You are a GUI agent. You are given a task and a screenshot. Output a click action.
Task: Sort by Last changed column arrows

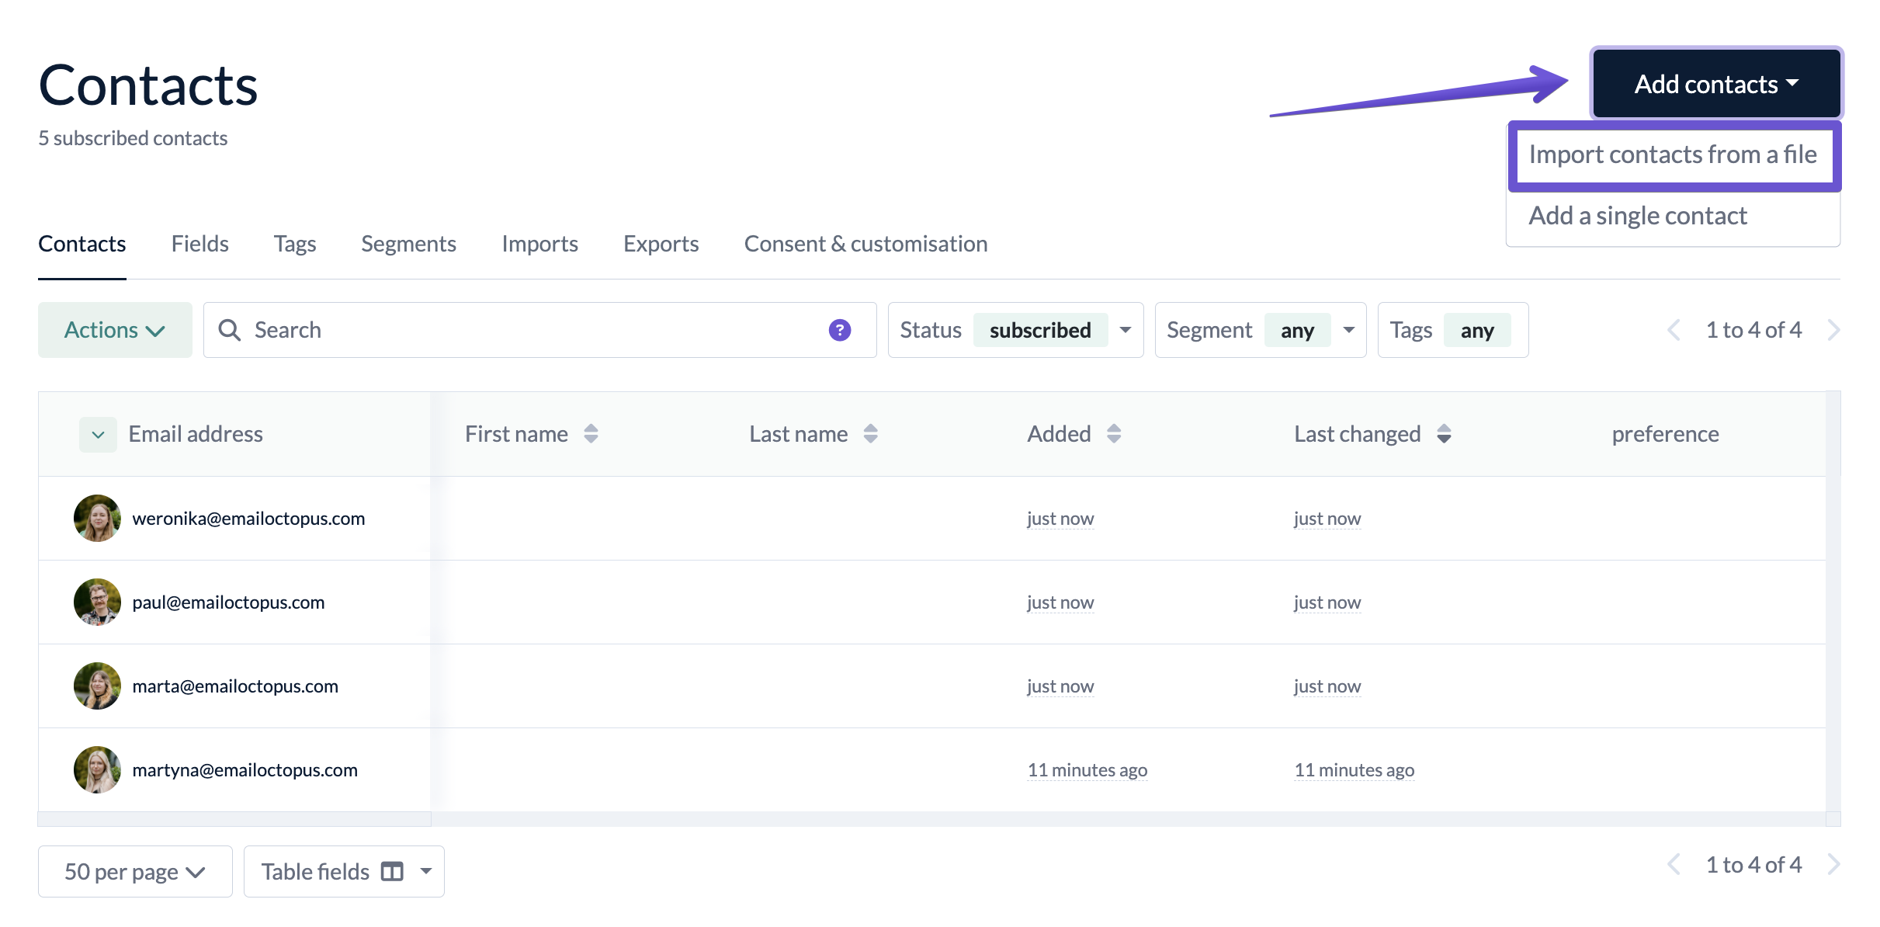tap(1444, 434)
